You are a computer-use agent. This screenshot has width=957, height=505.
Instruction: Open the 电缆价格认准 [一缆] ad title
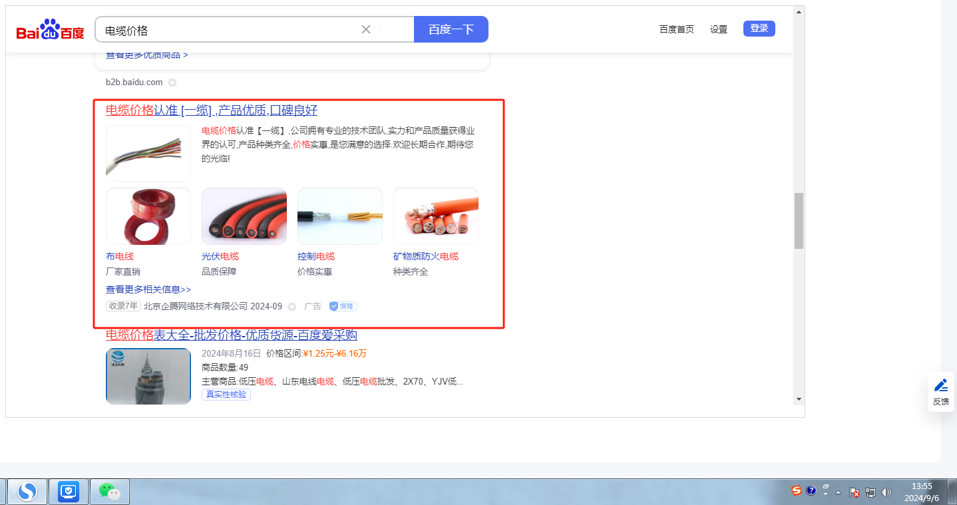point(212,110)
